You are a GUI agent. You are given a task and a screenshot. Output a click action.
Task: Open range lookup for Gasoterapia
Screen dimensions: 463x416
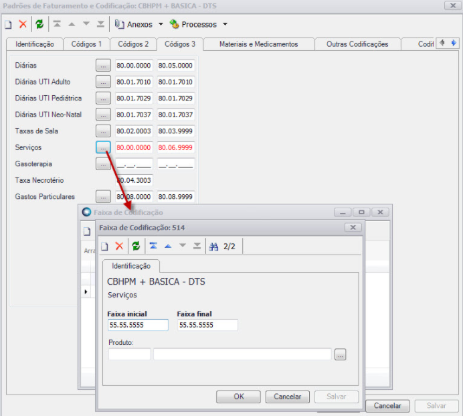tap(103, 164)
